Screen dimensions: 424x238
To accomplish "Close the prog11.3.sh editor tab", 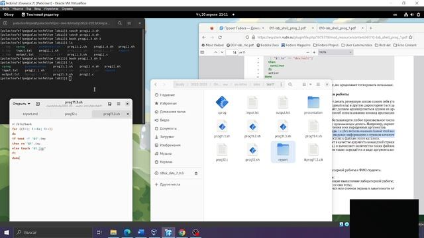I will point(128,114).
